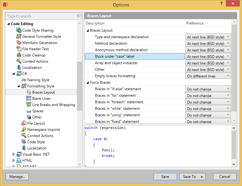The width and height of the screenshot is (242, 186).
Task: Click the Members Generation icon
Action: coord(19,43)
